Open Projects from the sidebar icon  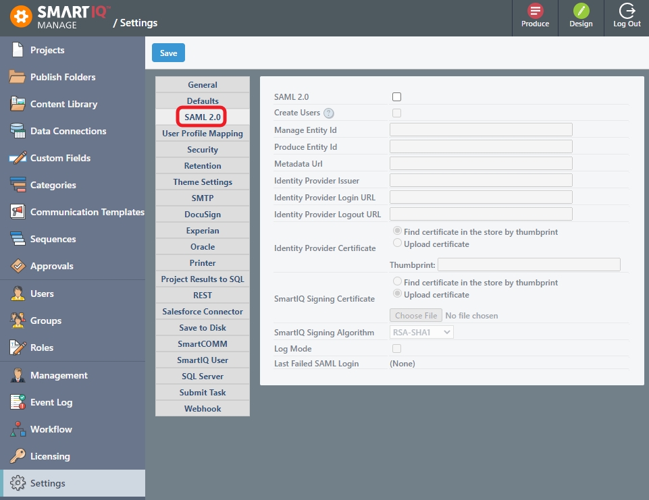tap(18, 50)
